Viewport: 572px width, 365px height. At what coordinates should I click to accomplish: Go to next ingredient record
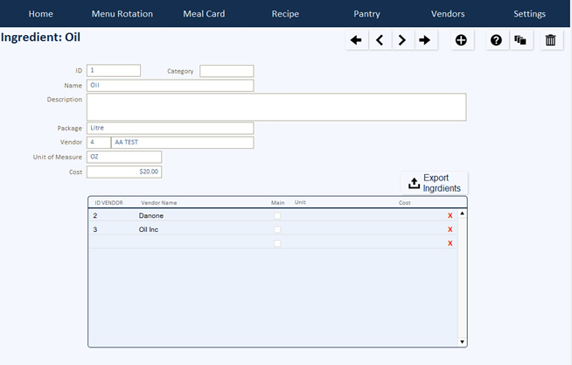[x=402, y=40]
